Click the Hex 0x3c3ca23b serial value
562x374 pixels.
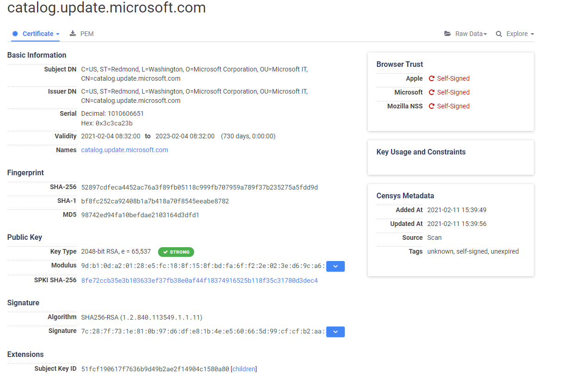click(x=114, y=123)
